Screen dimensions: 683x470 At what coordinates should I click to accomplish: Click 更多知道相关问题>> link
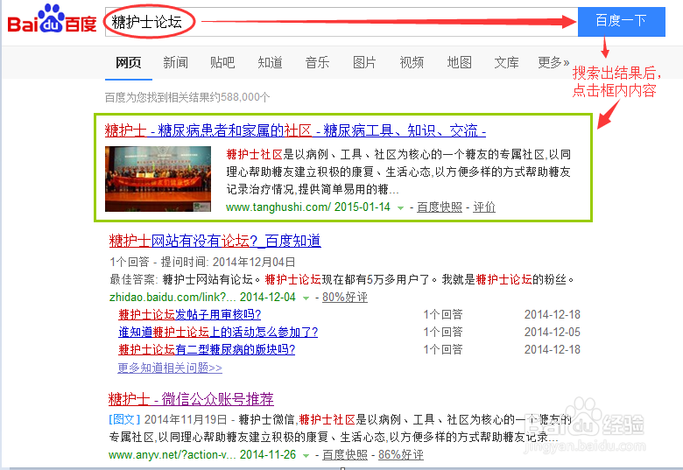click(x=170, y=368)
